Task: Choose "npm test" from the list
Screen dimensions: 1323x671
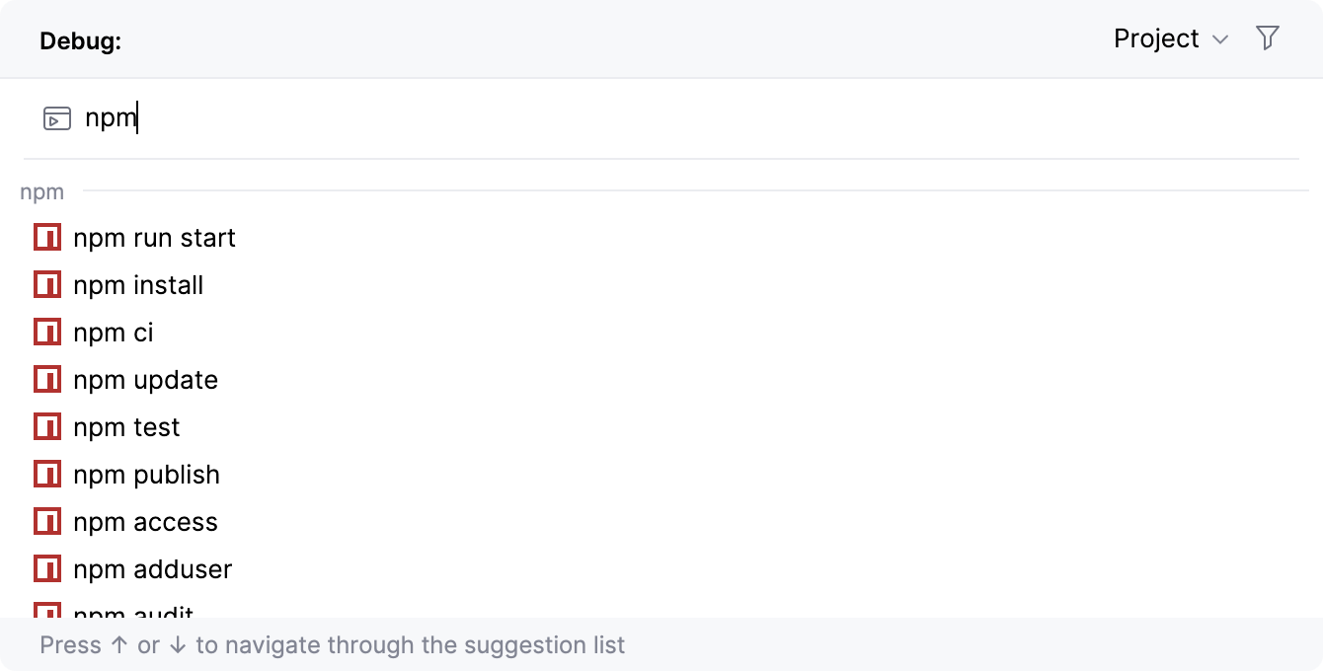Action: [x=126, y=426]
